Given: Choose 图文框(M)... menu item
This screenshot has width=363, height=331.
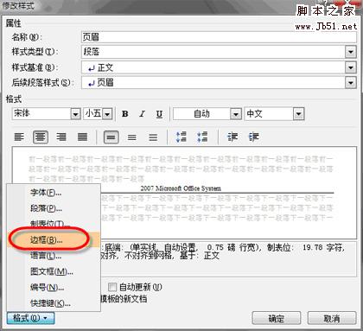Looking at the screenshot, I should pyautogui.click(x=54, y=271).
